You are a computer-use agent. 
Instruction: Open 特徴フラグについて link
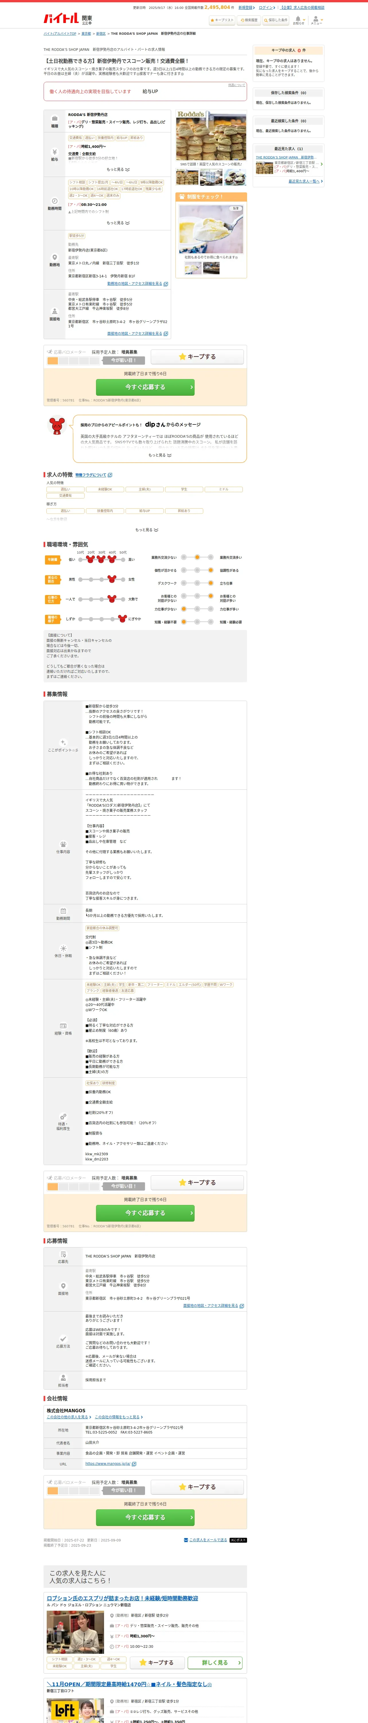click(x=93, y=475)
